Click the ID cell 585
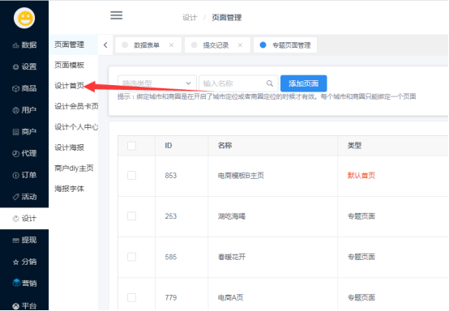The width and height of the screenshot is (449, 311). click(x=171, y=257)
